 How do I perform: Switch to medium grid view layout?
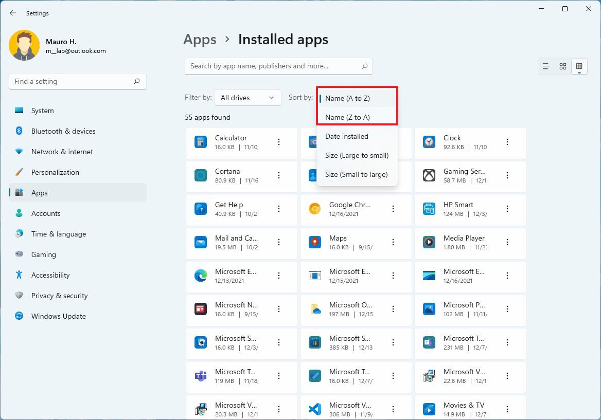(563, 66)
